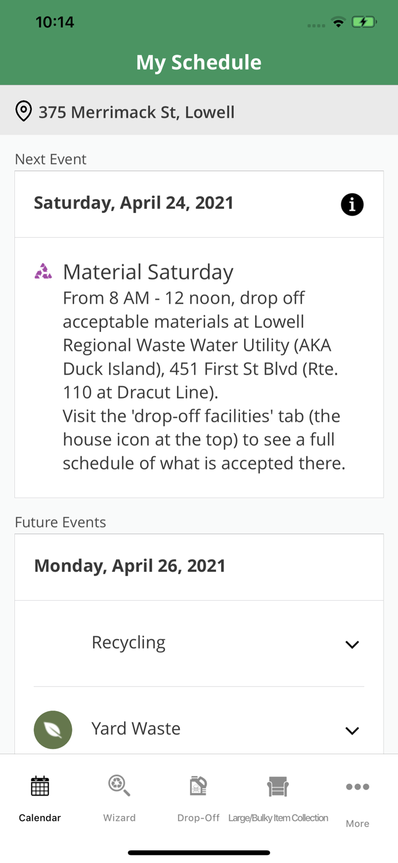The image size is (398, 863).
Task: Expand the Yard Waste event details
Action: click(x=353, y=731)
